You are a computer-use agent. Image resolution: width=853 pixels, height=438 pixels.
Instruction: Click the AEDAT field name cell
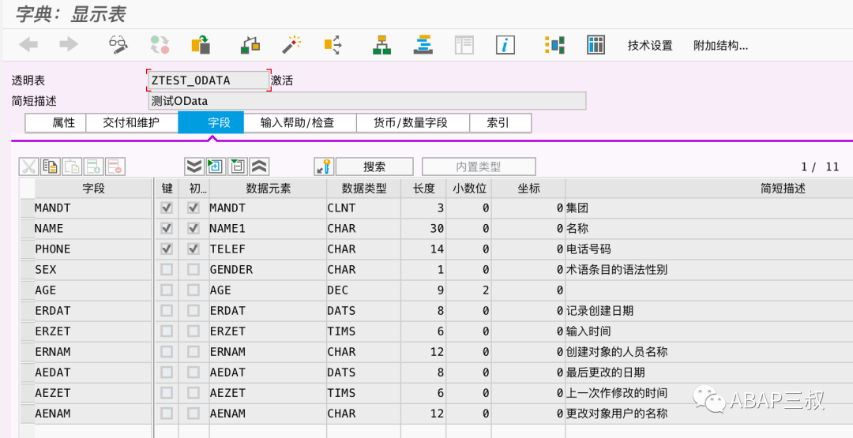click(93, 372)
